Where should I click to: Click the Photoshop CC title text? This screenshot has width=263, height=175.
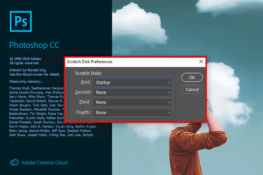tap(34, 45)
